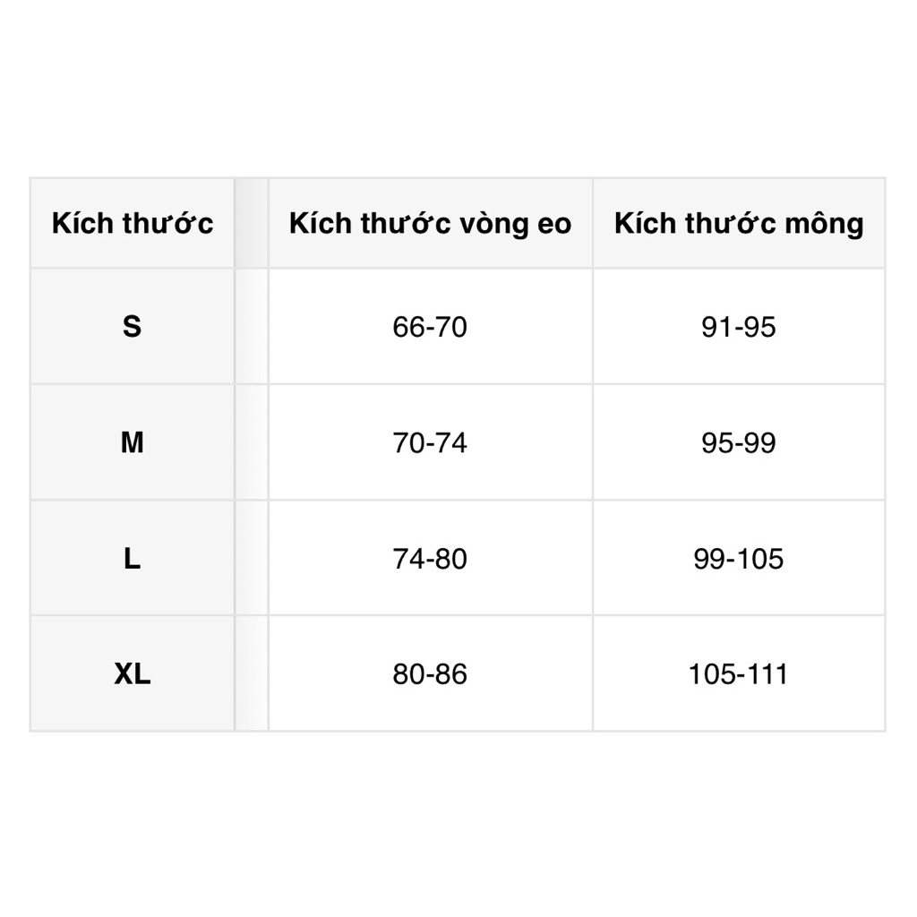Click hip value 91-95

(x=739, y=326)
